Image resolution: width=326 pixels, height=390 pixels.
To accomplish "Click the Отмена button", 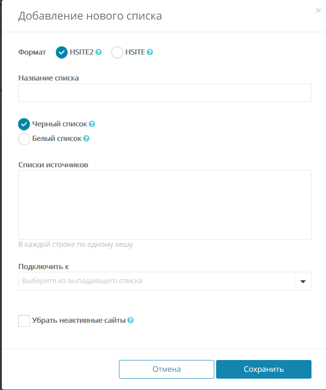I will click(x=167, y=369).
